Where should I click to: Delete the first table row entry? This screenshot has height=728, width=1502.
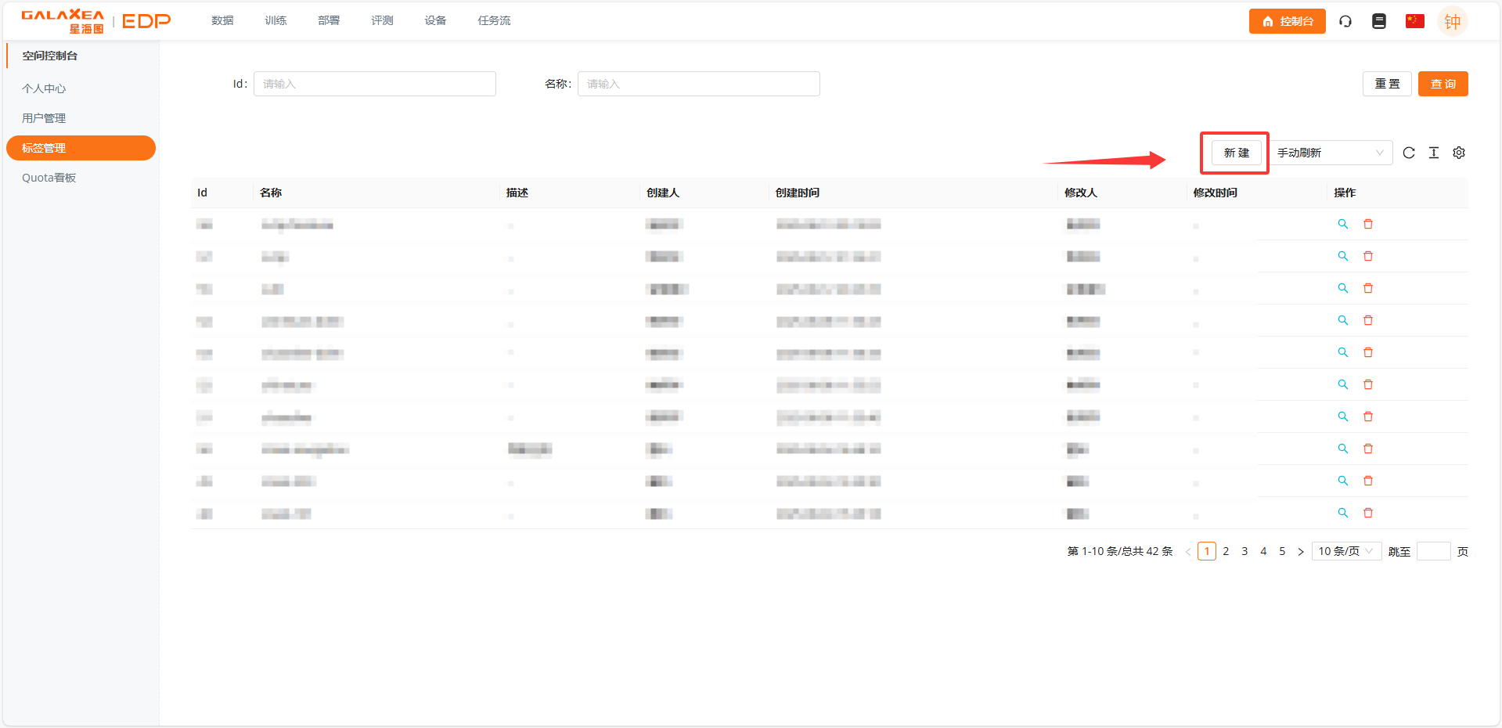(x=1368, y=224)
